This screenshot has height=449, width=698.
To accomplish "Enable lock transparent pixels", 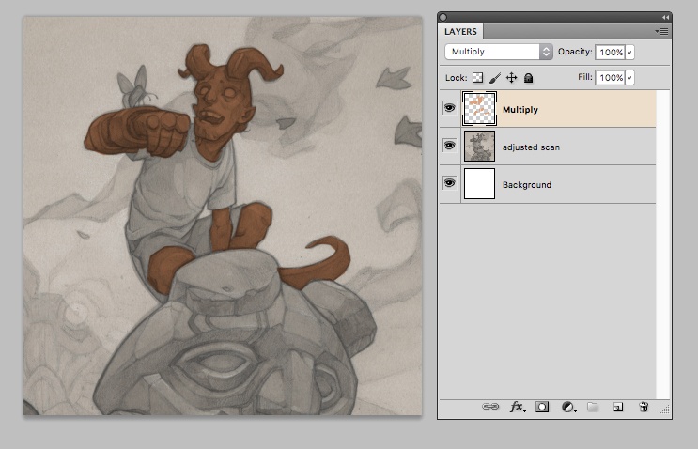I will pos(477,78).
